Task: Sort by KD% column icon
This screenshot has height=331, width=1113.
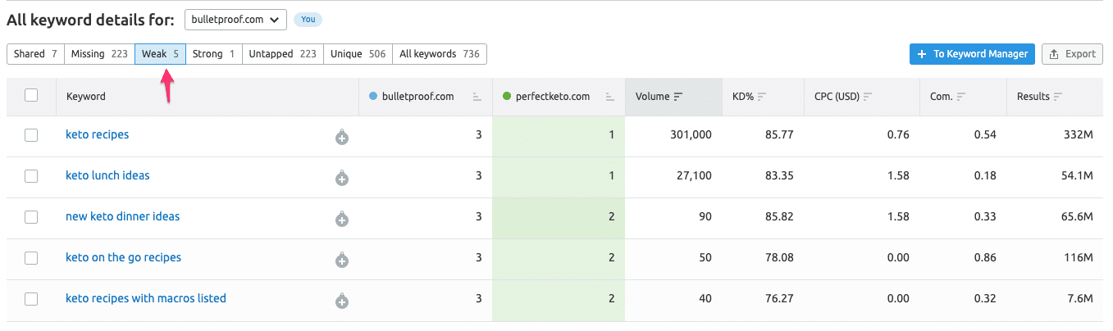Action: [762, 97]
